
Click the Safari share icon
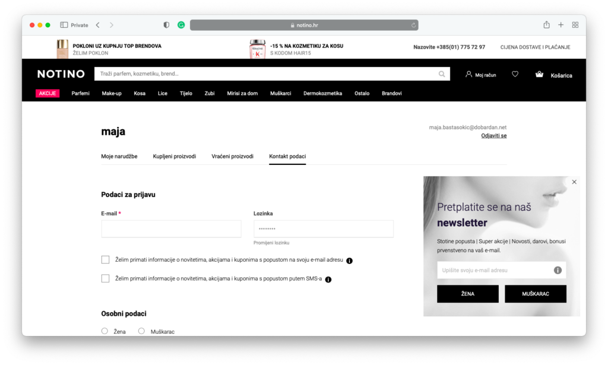[546, 25]
